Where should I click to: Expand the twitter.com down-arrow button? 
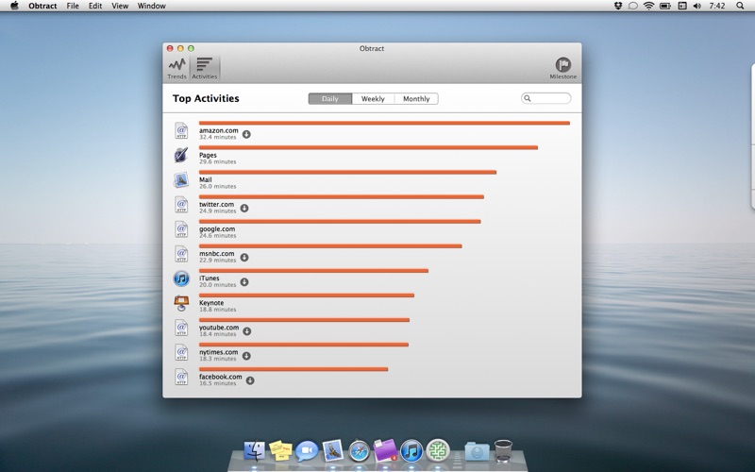(x=244, y=208)
